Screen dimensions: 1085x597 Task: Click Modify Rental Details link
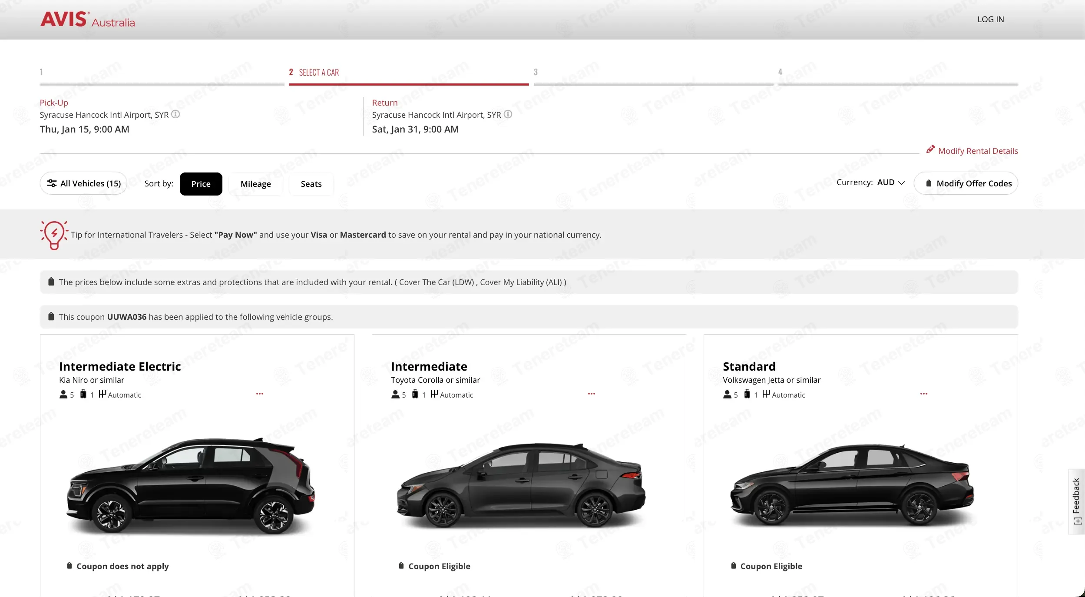978,151
